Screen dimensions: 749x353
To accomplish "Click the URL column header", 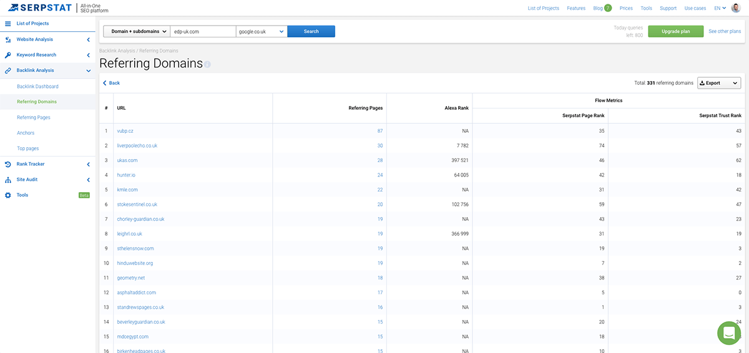I will (121, 108).
